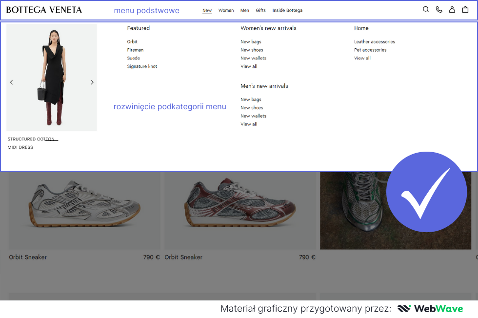Show next featured product with right arrow
The width and height of the screenshot is (478, 318).
[92, 82]
